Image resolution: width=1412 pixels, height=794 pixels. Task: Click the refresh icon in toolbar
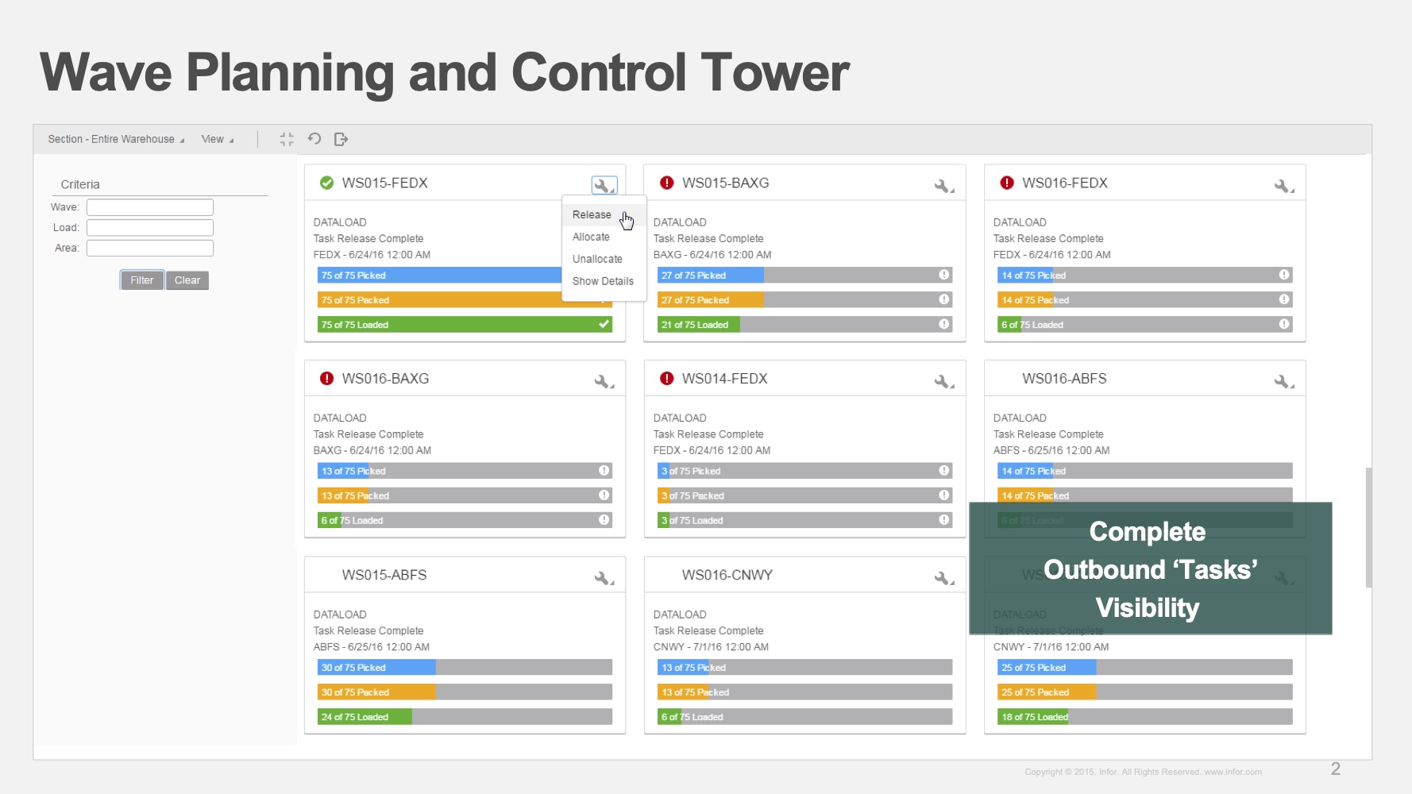click(314, 139)
